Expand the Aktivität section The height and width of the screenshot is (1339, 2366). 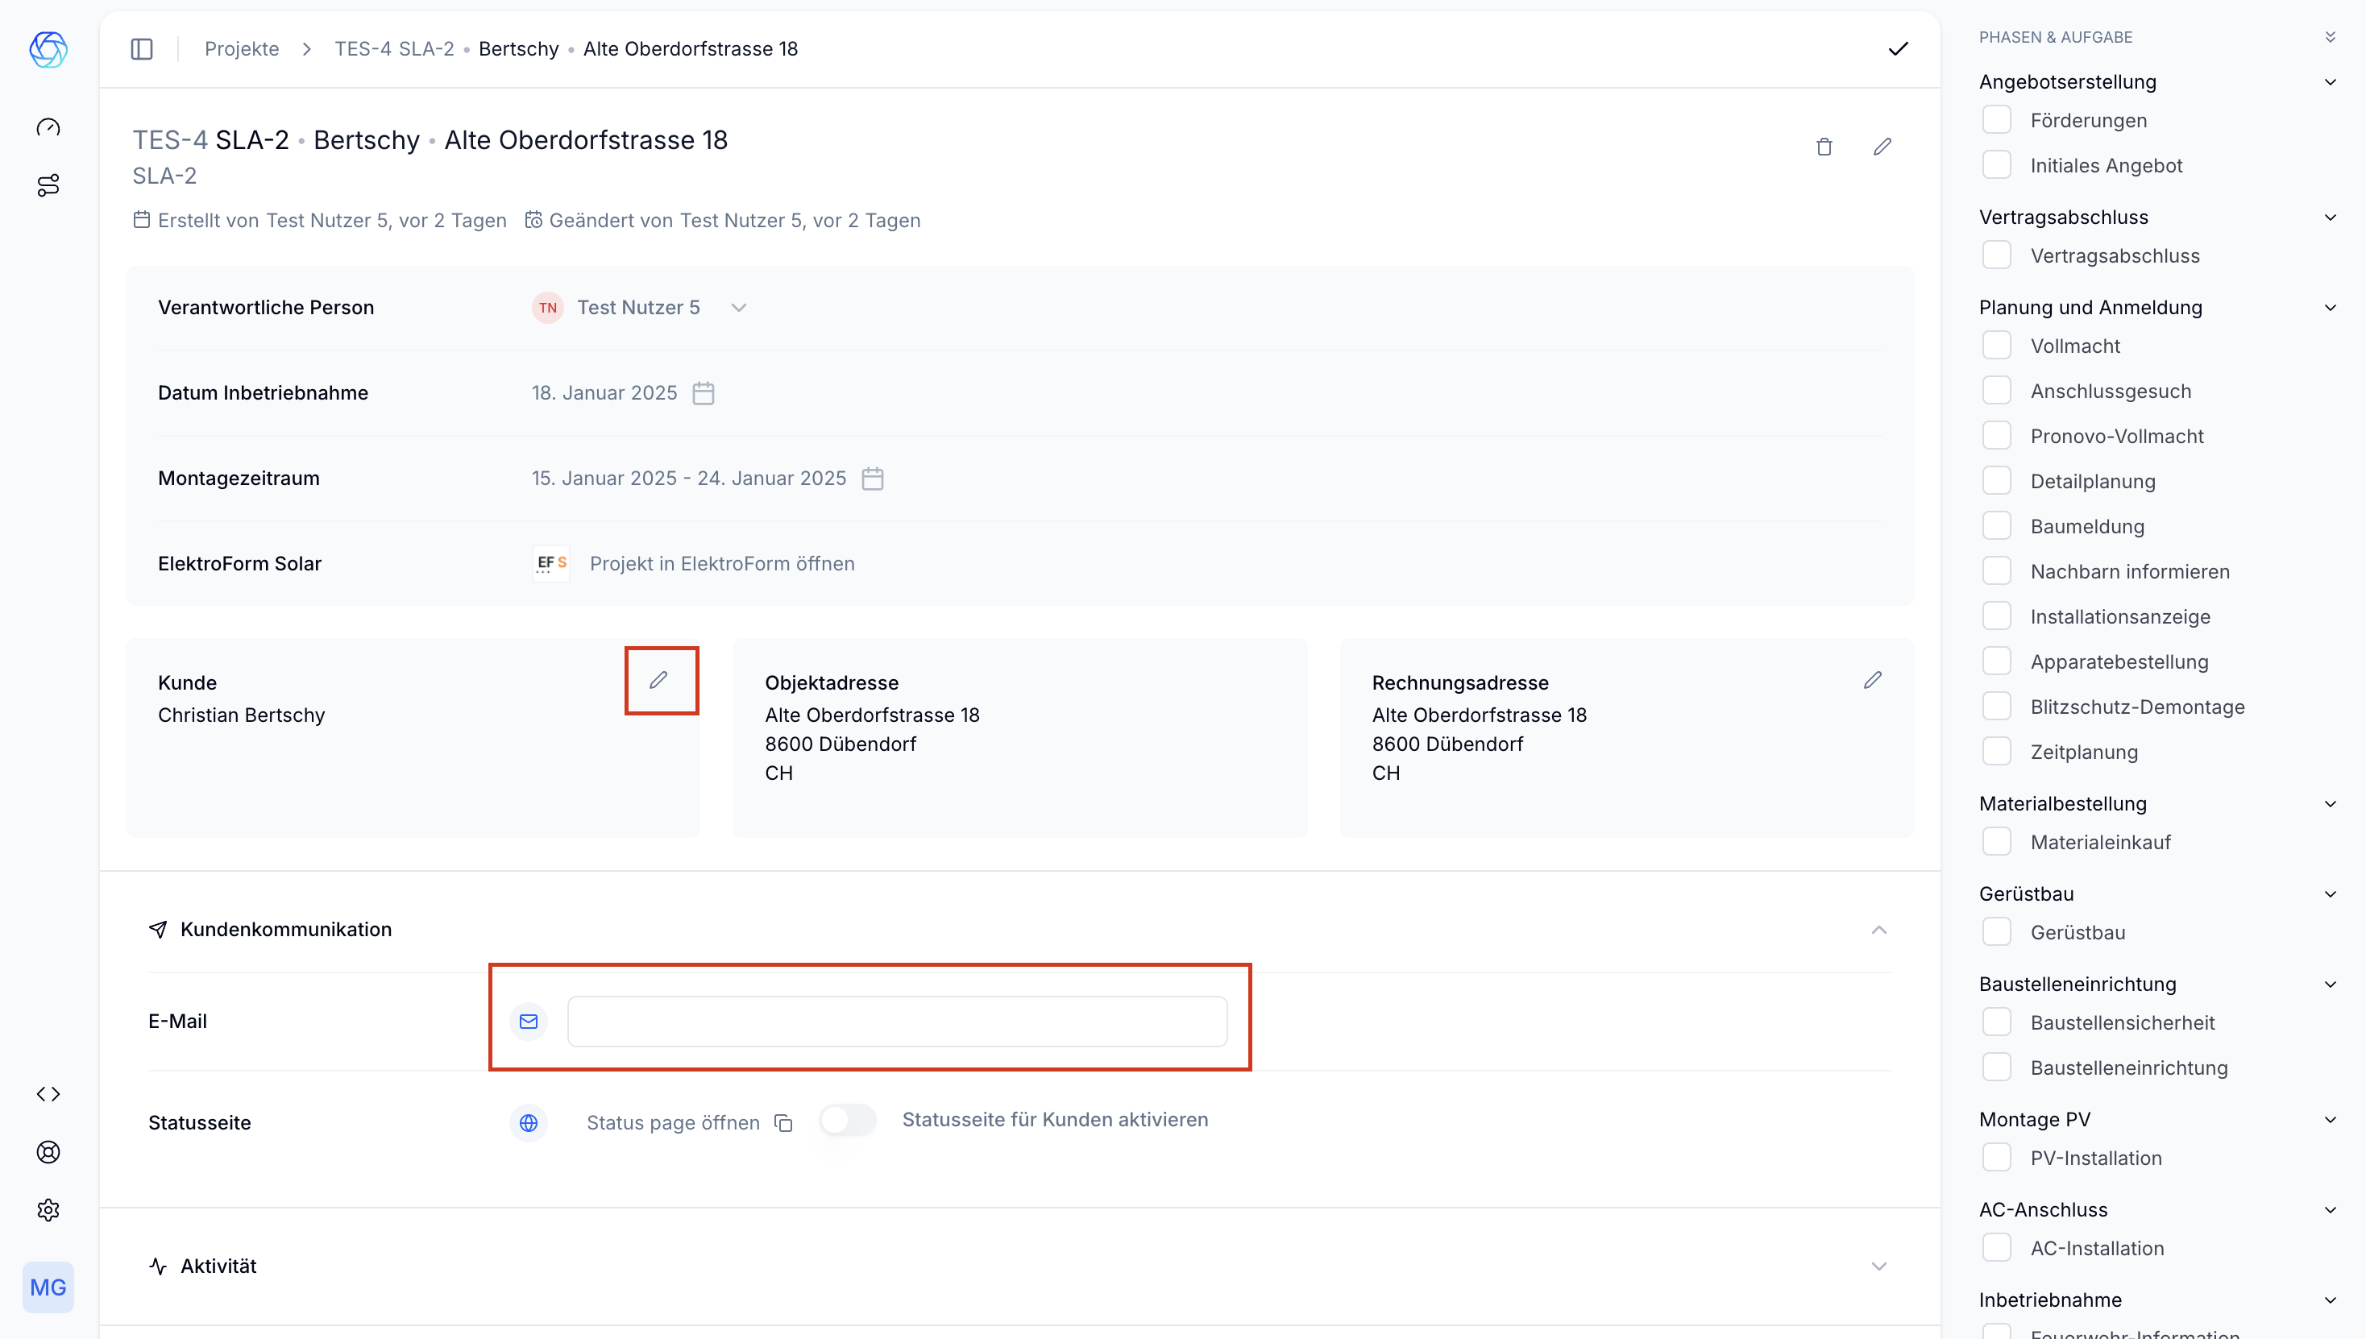click(1878, 1266)
